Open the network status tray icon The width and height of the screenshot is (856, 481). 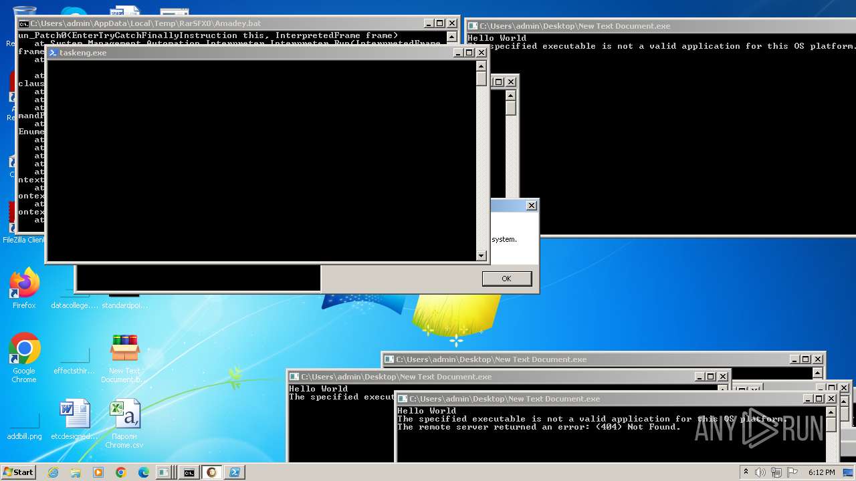point(776,472)
